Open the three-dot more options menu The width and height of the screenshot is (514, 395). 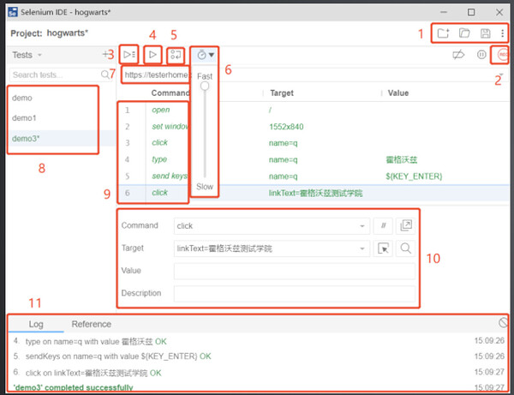click(x=501, y=33)
